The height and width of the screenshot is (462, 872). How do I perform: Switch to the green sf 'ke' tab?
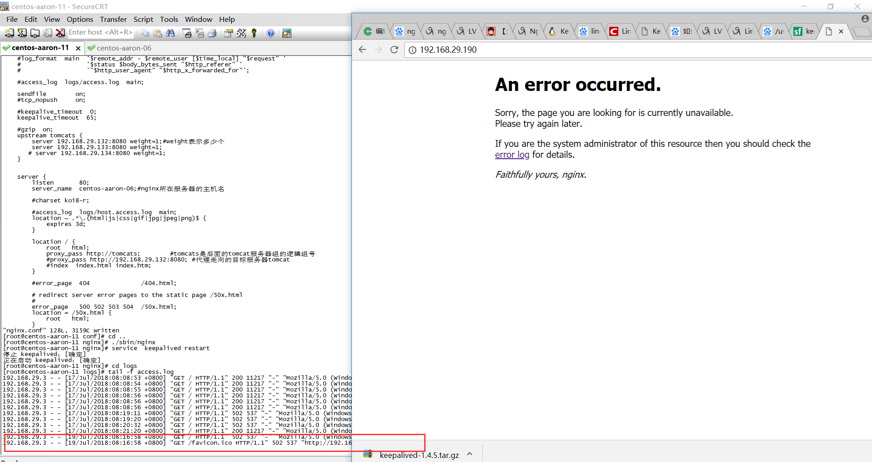pos(804,31)
